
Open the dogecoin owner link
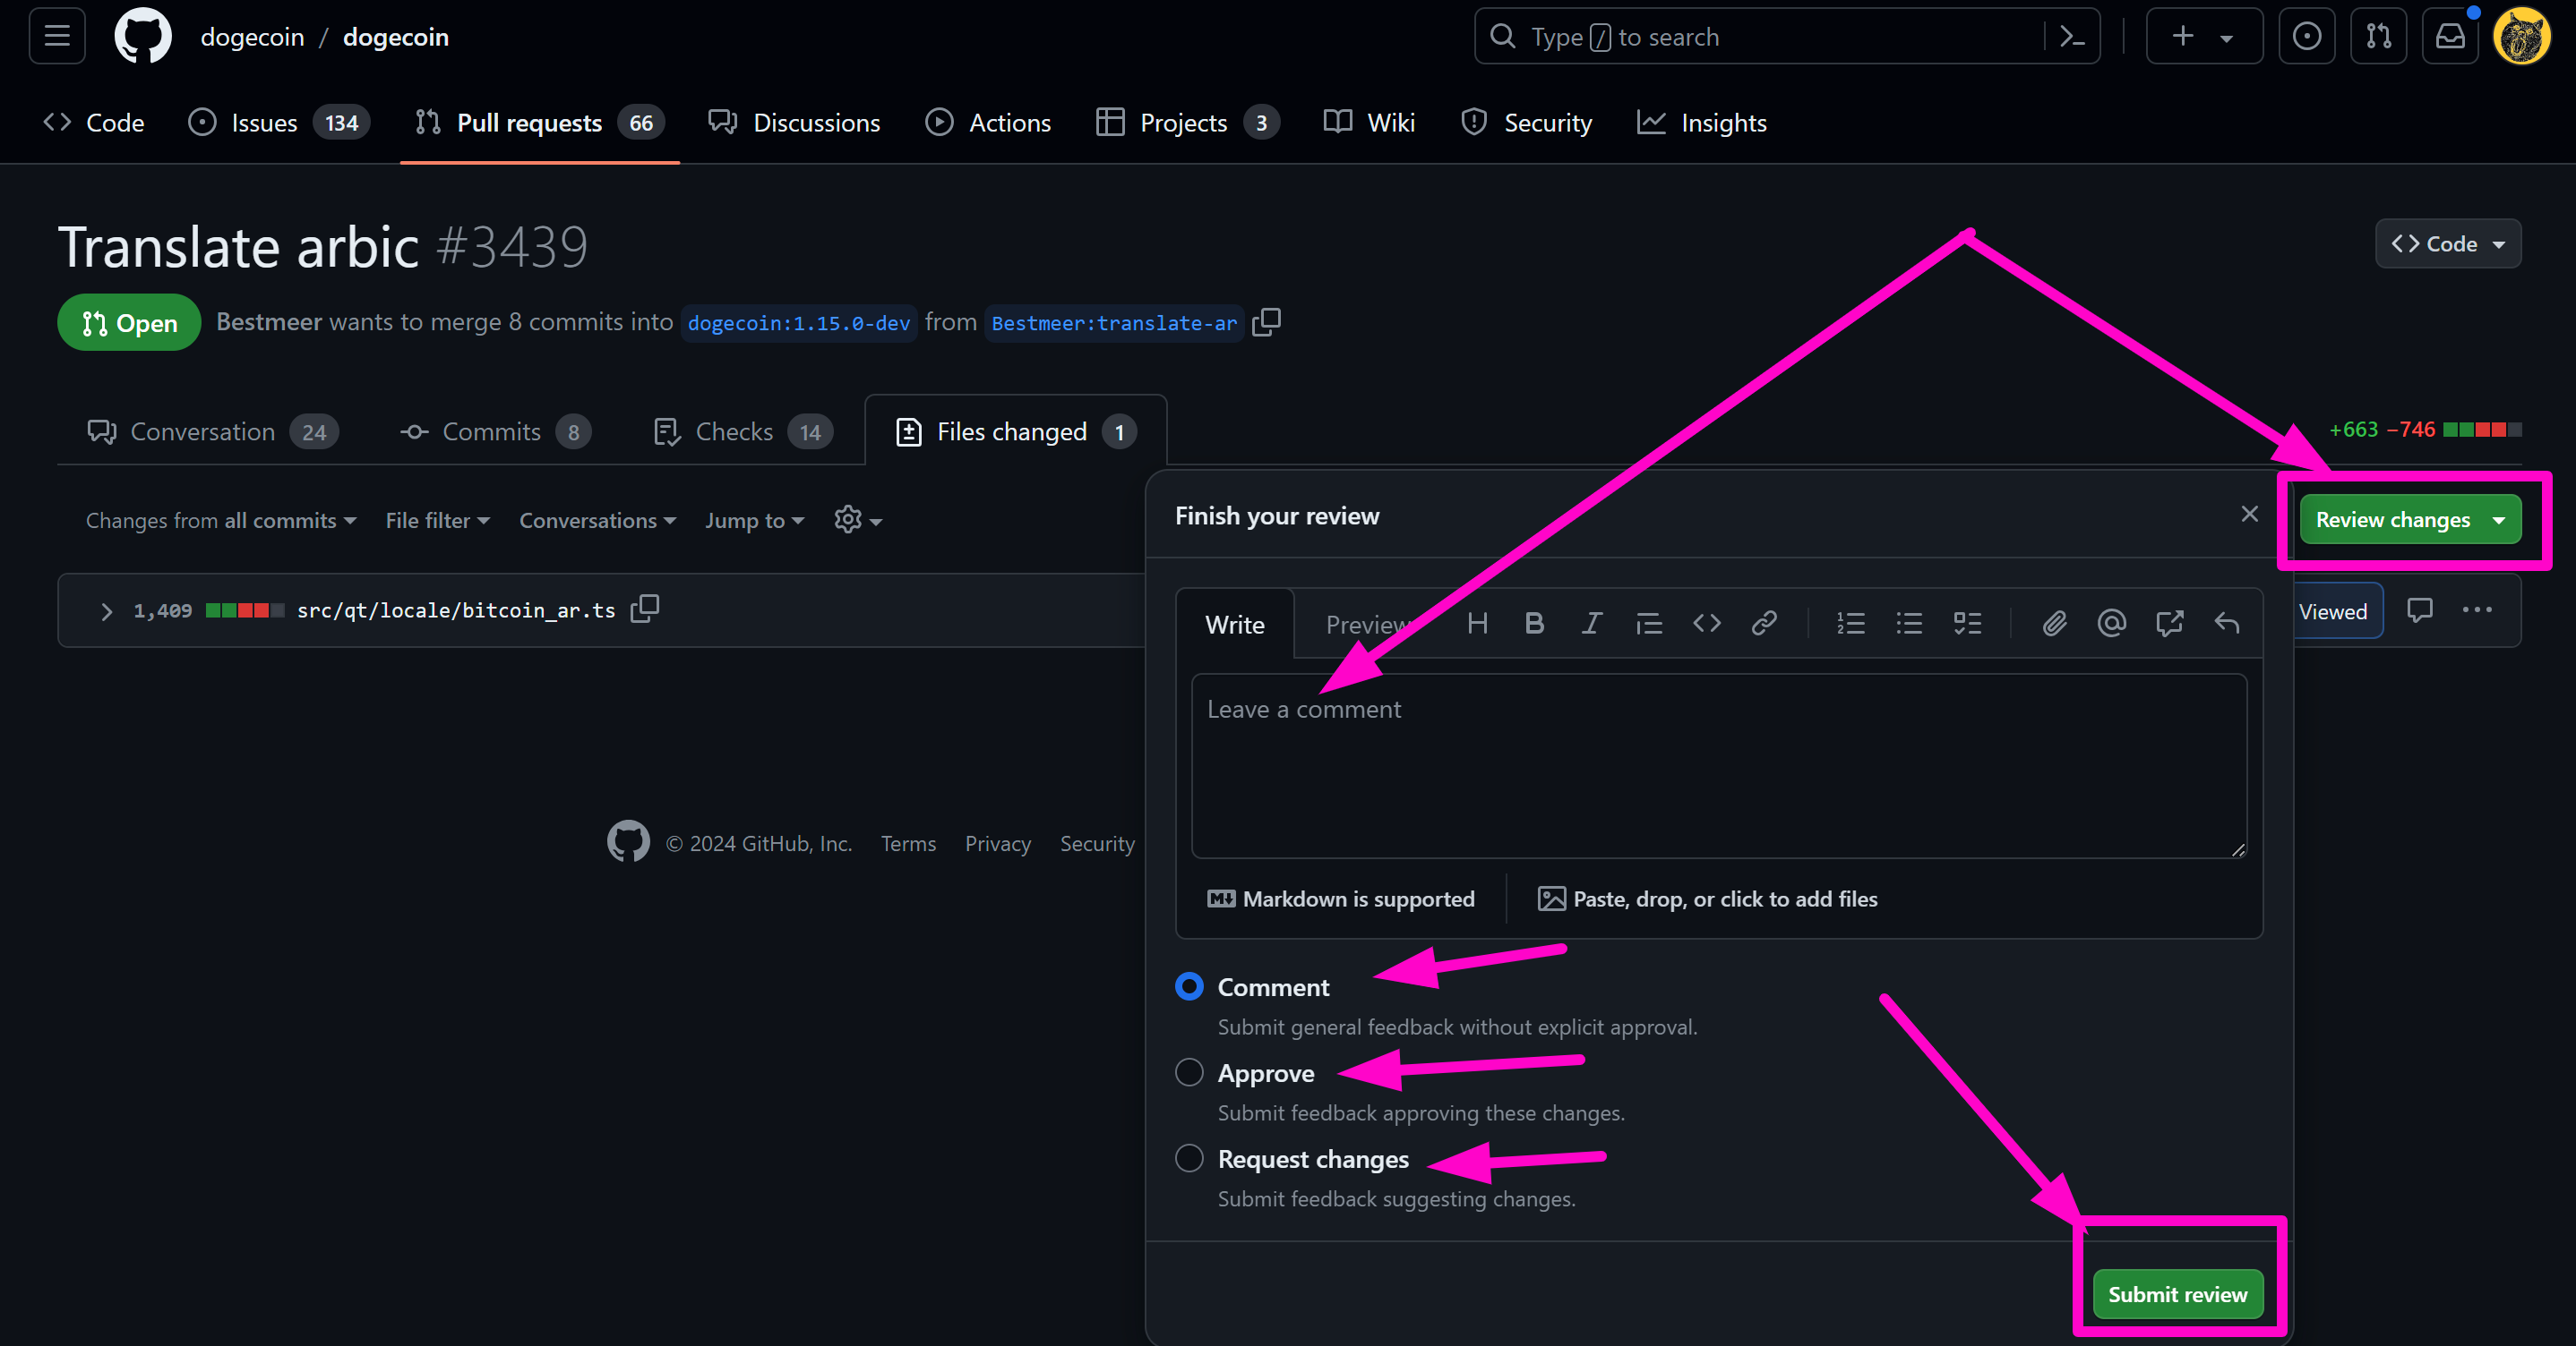coord(252,37)
